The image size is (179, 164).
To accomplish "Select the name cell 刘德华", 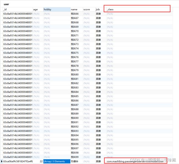I will [77, 161].
